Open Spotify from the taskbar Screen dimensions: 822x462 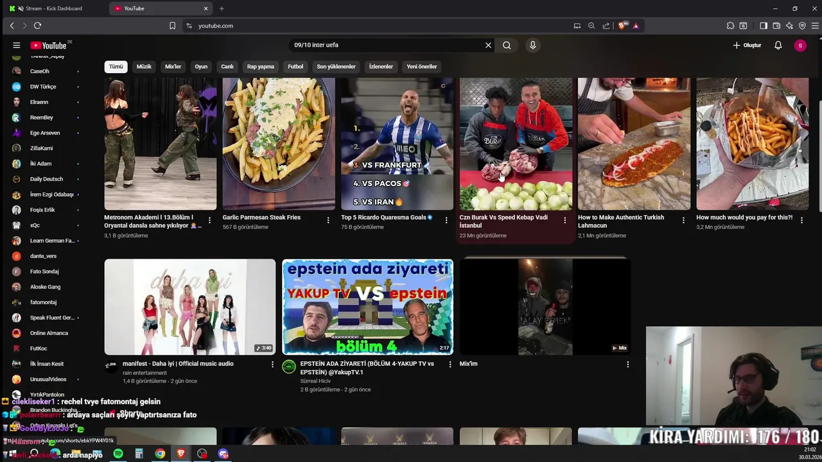tap(118, 454)
